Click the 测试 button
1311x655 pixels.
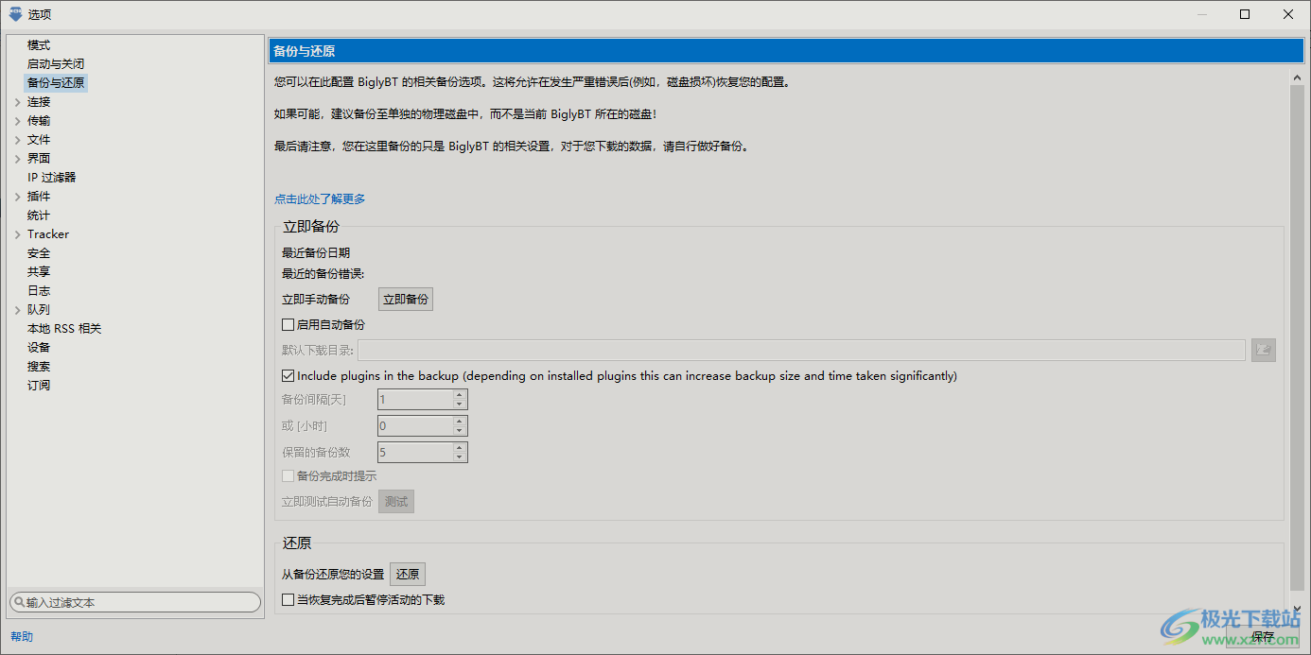[x=396, y=502]
